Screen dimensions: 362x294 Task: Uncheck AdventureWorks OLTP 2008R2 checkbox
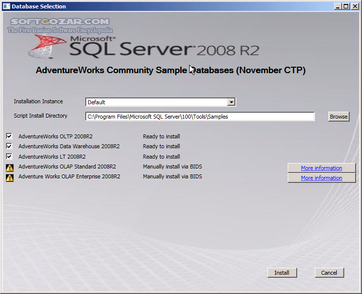click(x=9, y=136)
